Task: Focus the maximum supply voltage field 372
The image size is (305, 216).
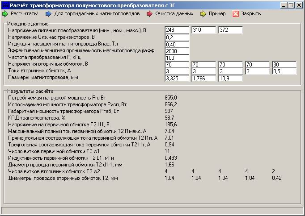Action: click(x=230, y=30)
